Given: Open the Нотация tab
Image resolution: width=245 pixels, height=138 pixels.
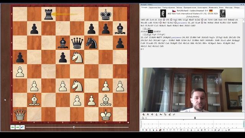Looking at the screenshot, I should (x=144, y=7).
